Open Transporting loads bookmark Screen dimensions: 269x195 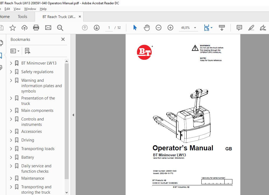[x=38, y=149]
